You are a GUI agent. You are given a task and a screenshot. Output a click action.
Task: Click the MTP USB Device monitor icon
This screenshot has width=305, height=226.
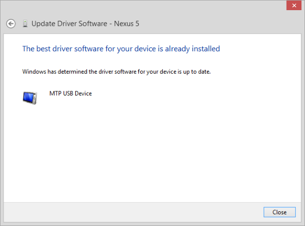coord(30,98)
